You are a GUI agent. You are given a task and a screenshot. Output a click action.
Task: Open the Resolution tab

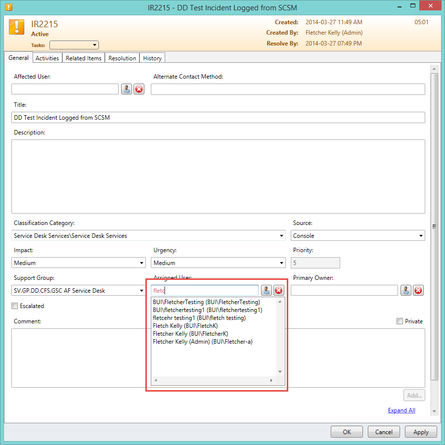point(122,58)
